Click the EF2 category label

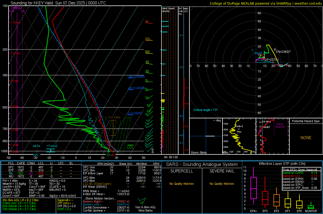tap(276, 211)
